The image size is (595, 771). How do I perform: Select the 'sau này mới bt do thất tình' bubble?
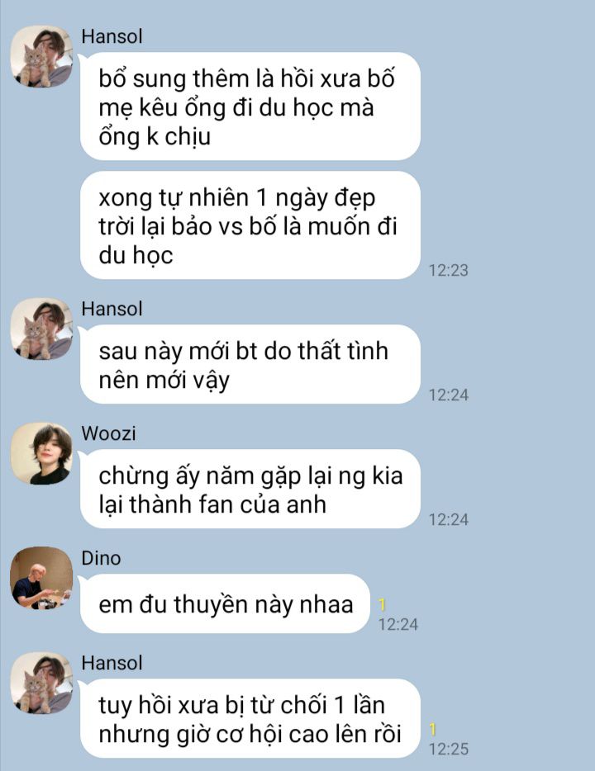[250, 364]
